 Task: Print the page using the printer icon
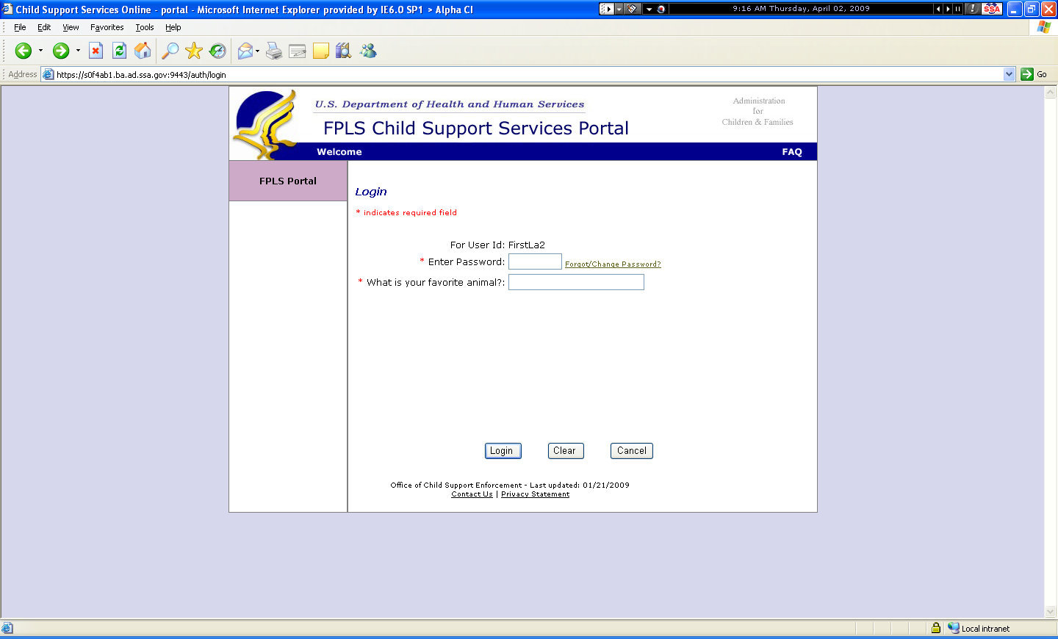[x=274, y=51]
